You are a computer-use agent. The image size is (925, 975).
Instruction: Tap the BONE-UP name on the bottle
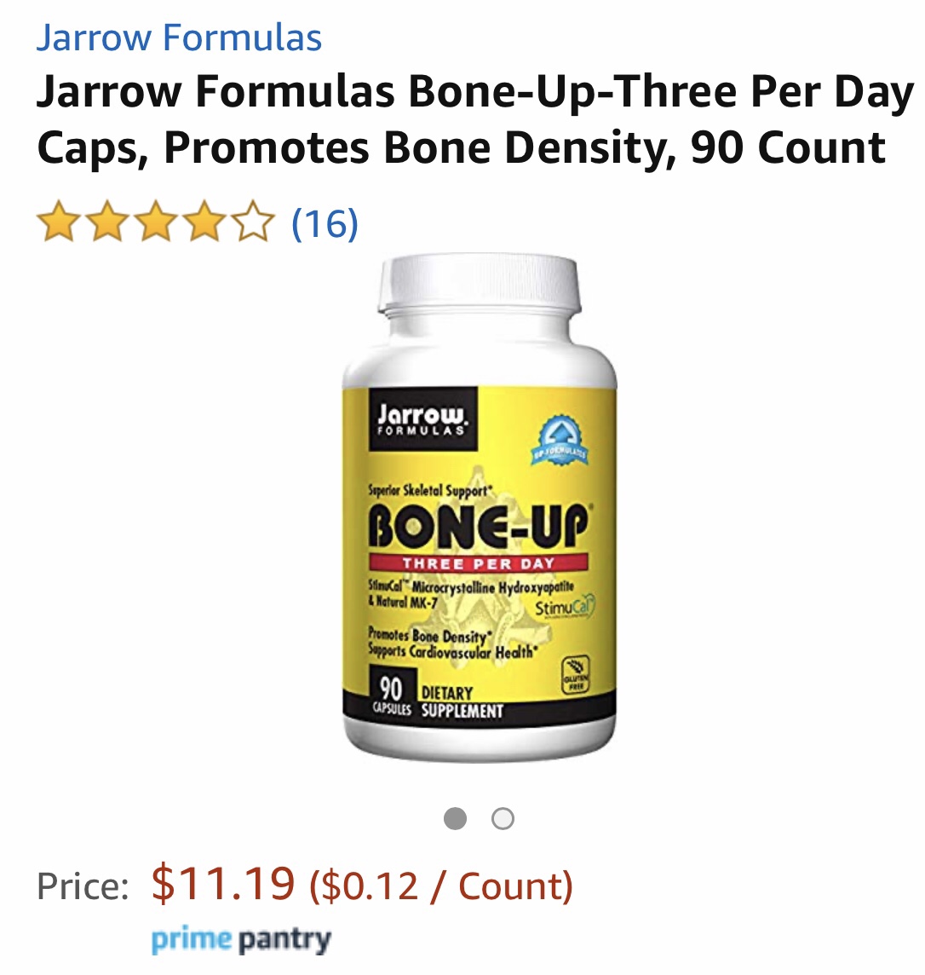coord(479,526)
